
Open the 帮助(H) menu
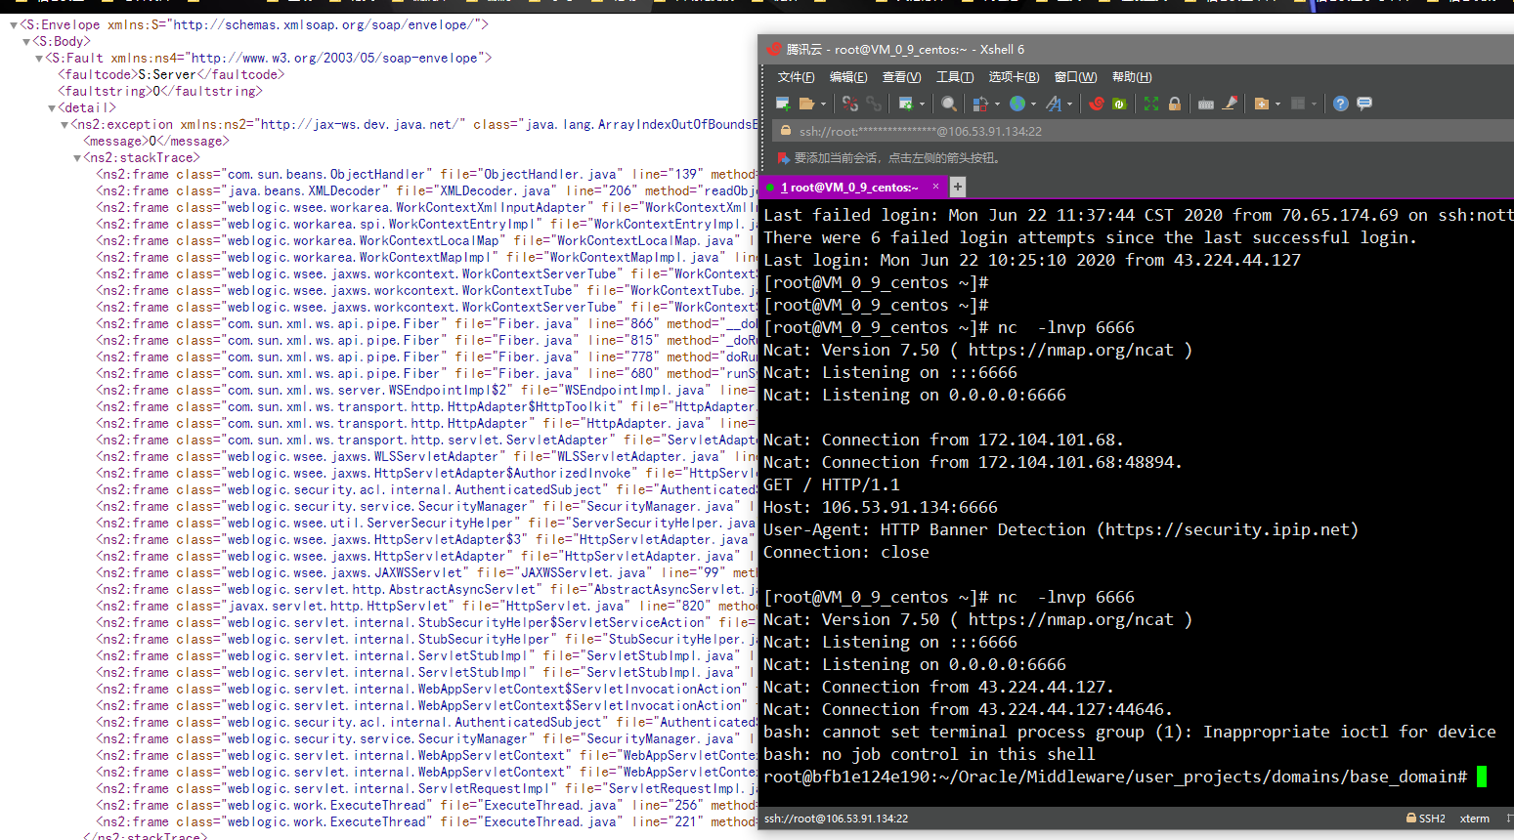tap(1132, 77)
